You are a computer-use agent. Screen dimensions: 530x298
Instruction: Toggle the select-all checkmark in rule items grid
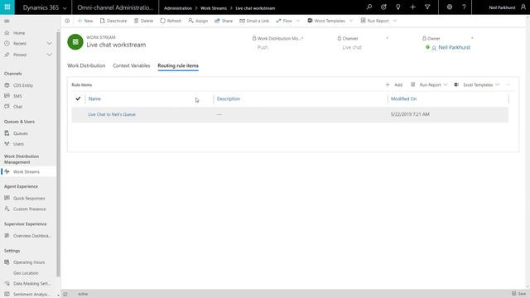pyautogui.click(x=78, y=99)
